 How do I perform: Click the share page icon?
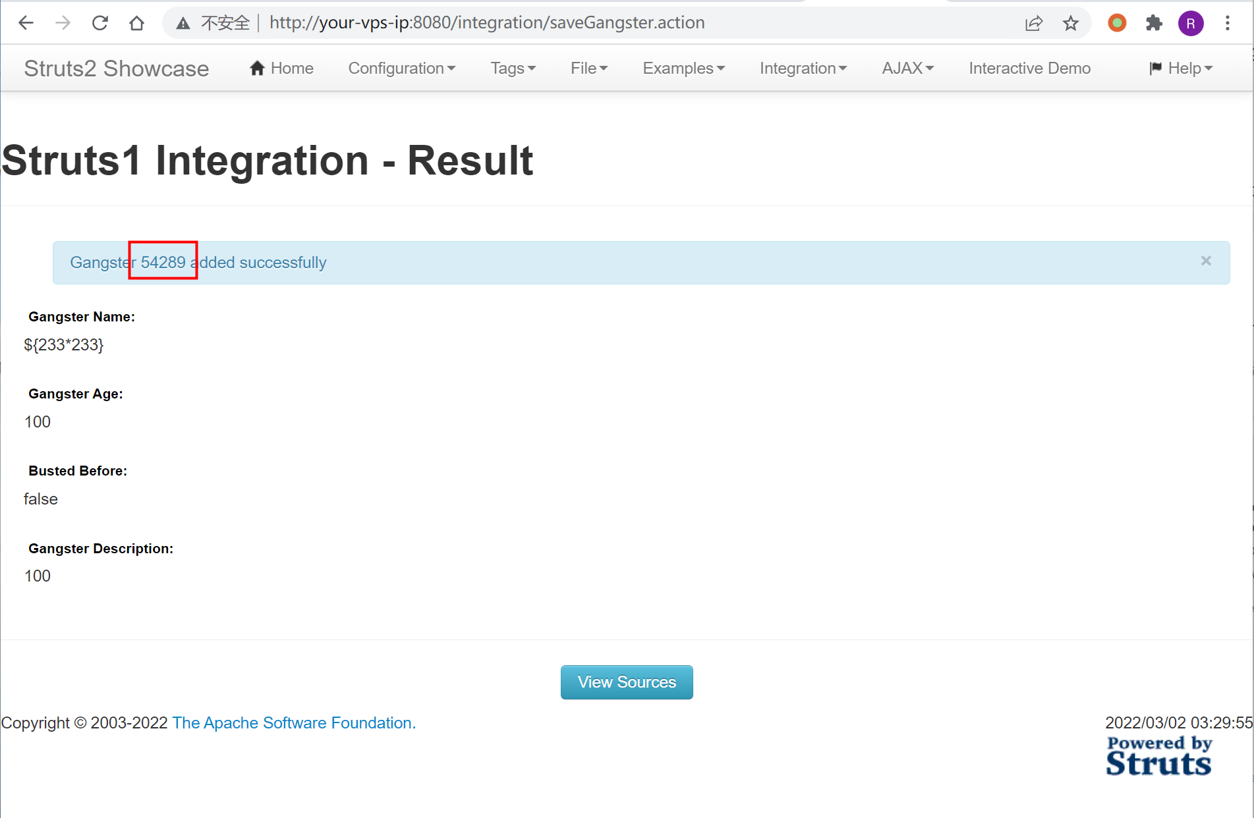[1033, 24]
